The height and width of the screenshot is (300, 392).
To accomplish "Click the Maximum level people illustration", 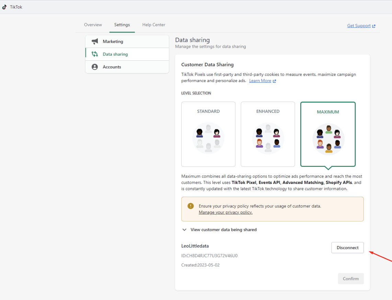I will 328,139.
